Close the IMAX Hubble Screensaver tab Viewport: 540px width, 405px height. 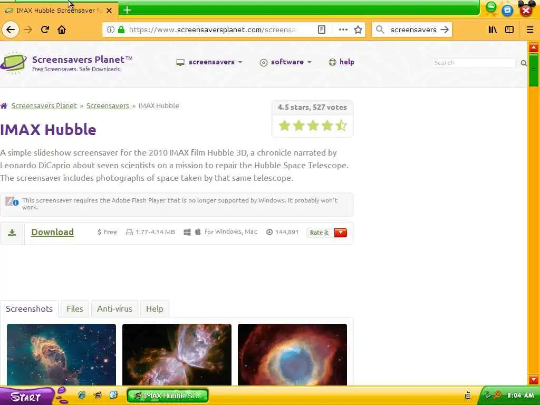click(x=109, y=11)
